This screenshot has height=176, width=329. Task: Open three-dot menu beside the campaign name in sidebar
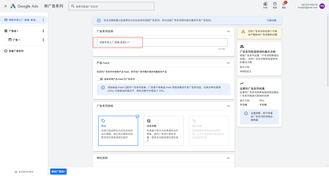coord(43,20)
